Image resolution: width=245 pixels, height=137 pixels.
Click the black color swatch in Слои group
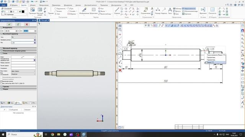coord(23,11)
